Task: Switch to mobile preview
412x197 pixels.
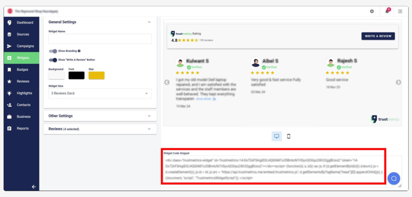Action: pos(289,136)
